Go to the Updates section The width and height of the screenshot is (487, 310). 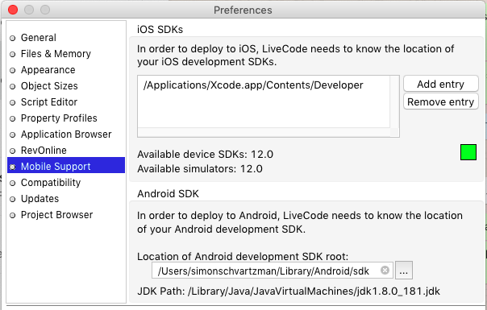click(66, 199)
